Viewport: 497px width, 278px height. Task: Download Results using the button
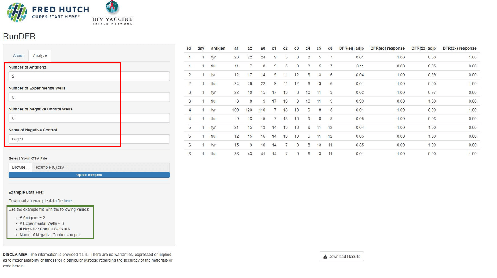(341, 257)
